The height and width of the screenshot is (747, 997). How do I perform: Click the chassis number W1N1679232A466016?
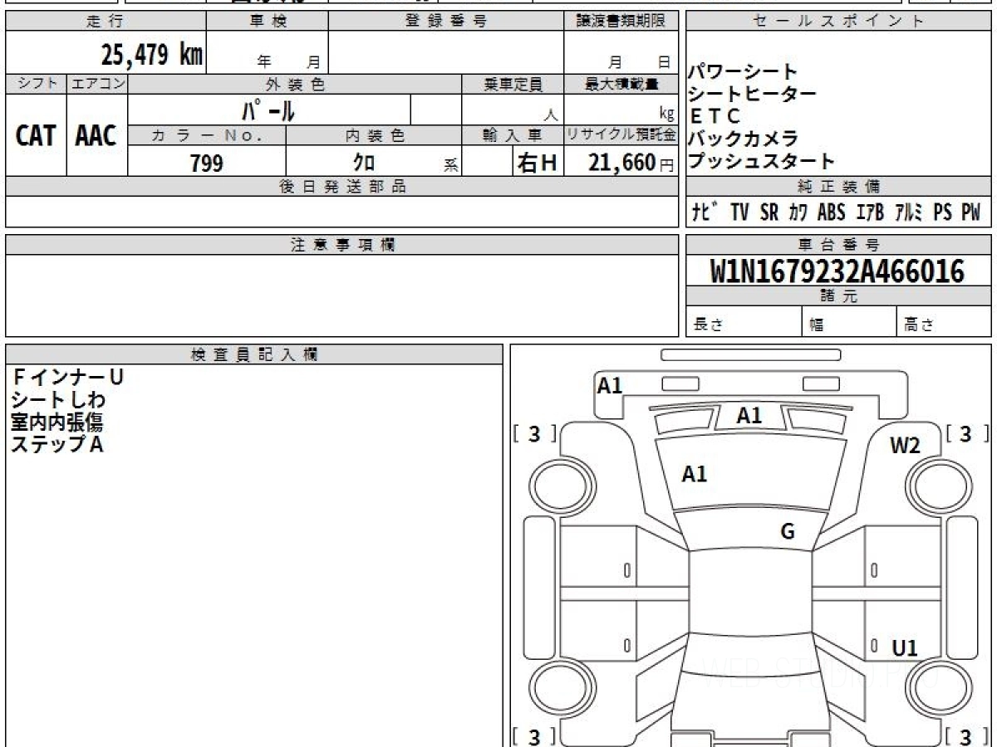click(837, 271)
